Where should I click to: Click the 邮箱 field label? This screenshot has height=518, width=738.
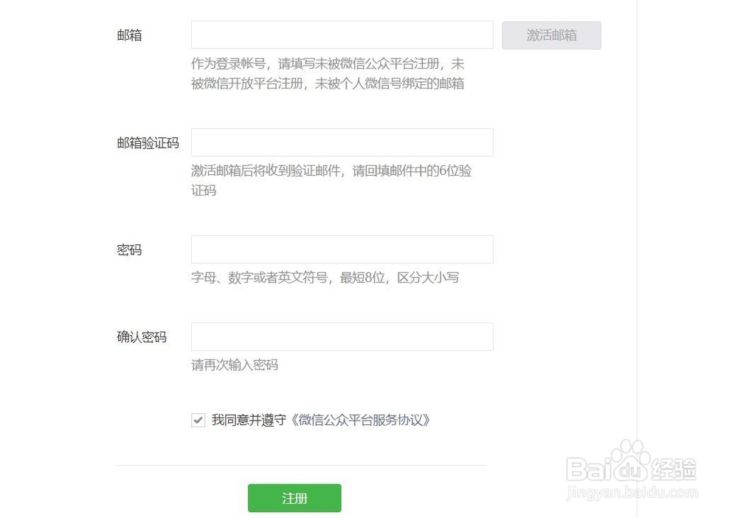[129, 35]
